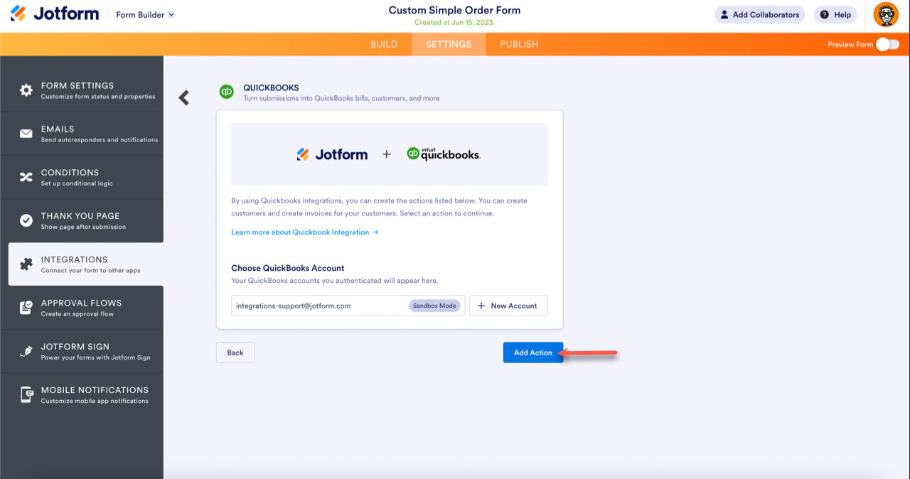Click the green QuickBooks icon
The height and width of the screenshot is (479, 910).
point(226,92)
